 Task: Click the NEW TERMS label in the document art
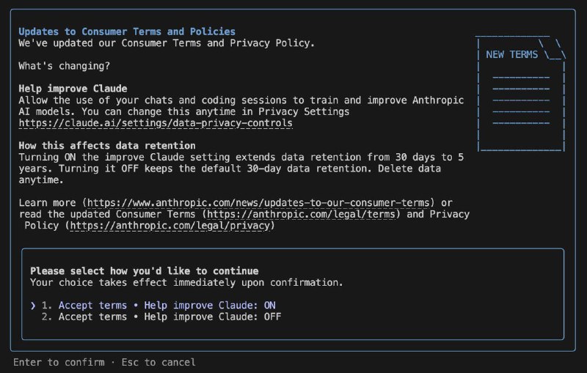[511, 55]
